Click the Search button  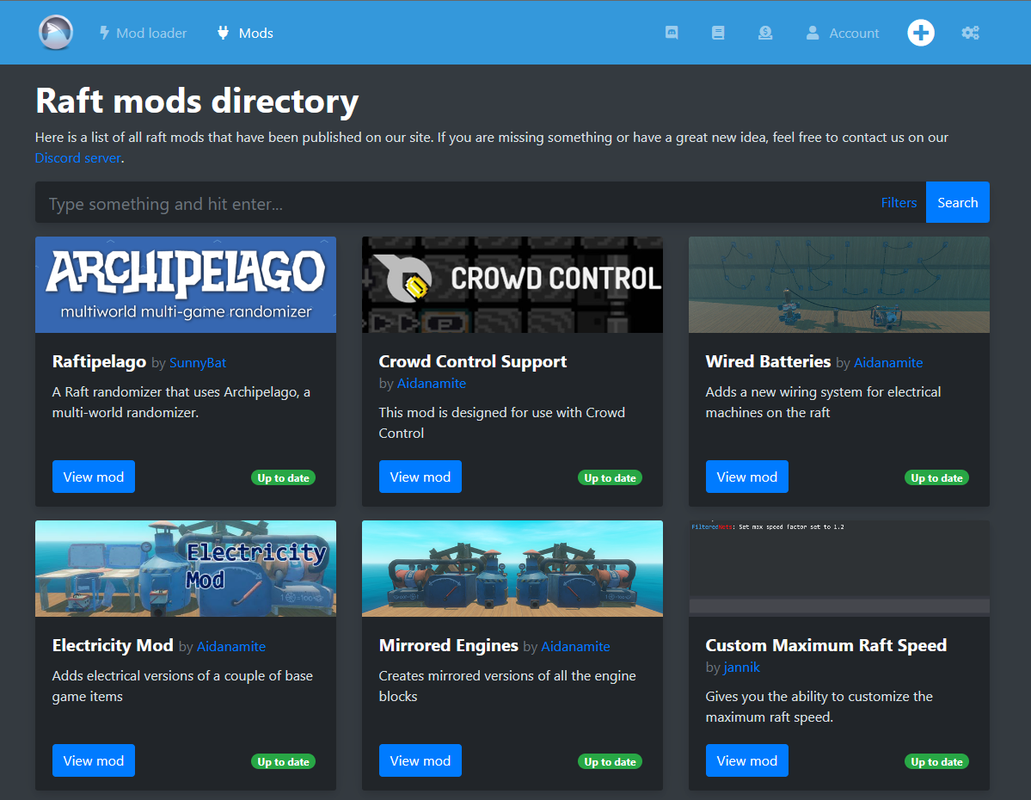957,203
